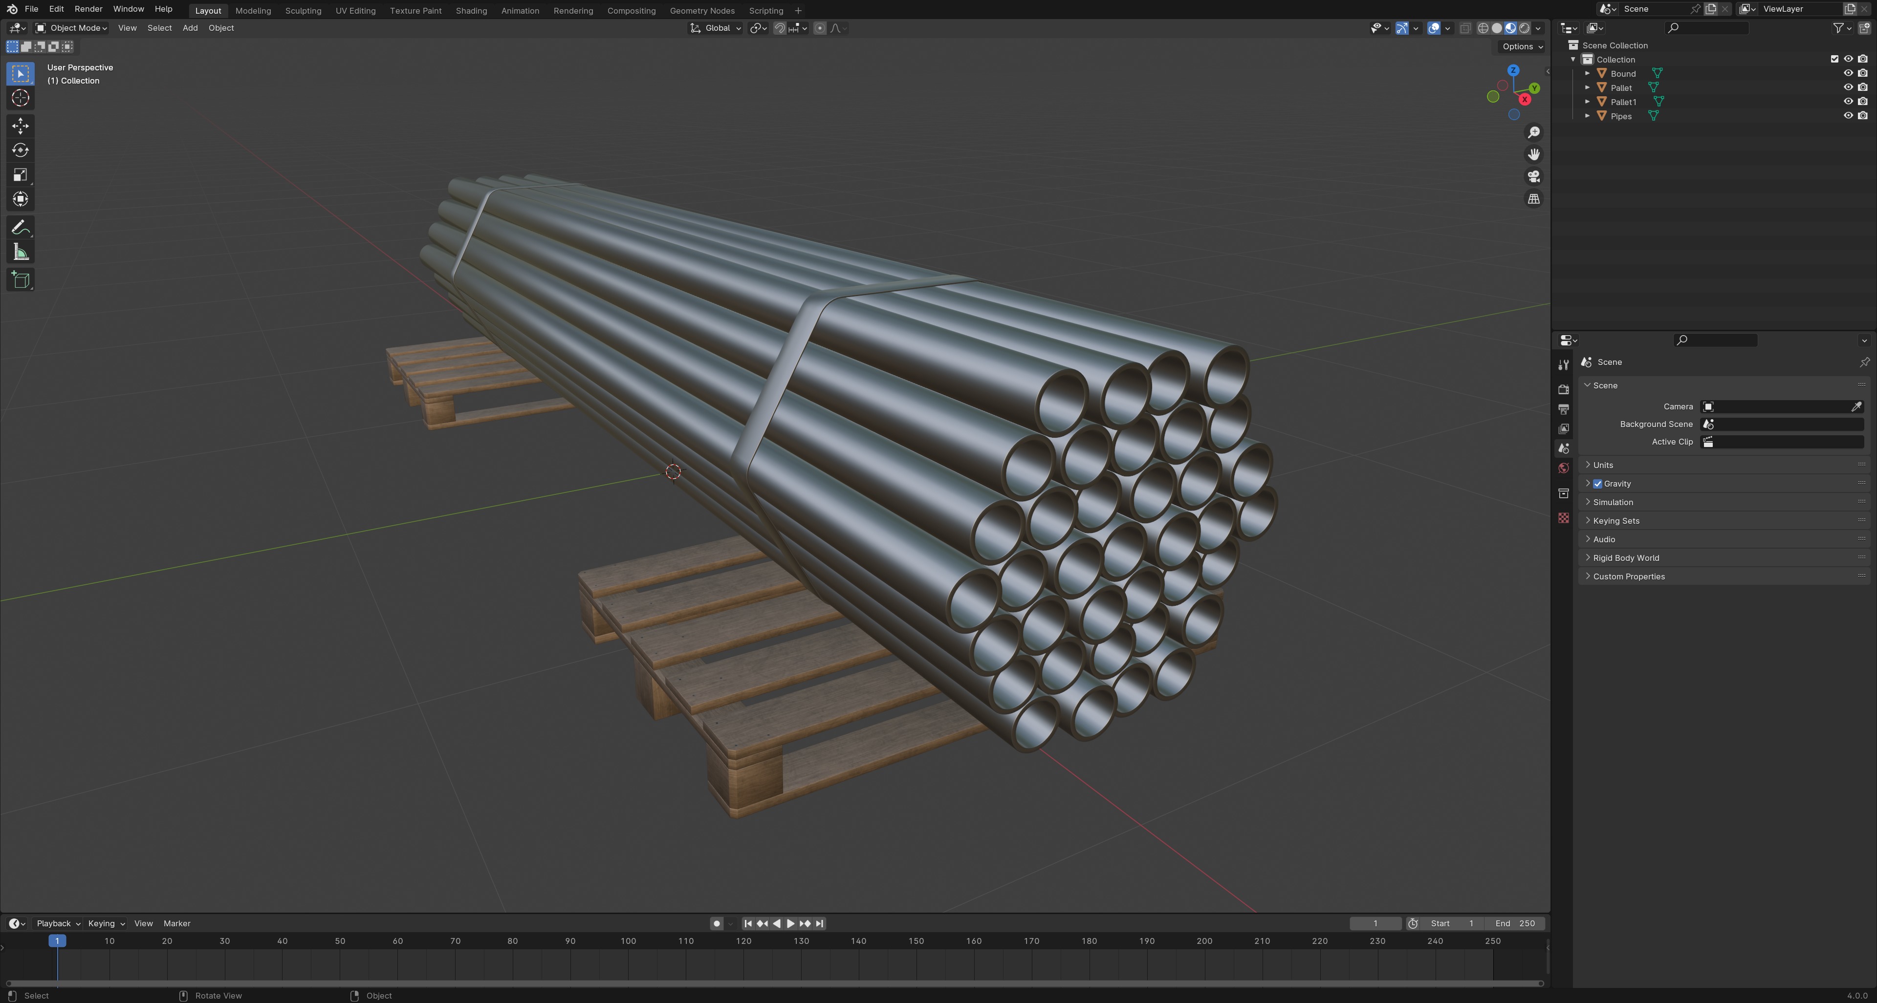Pick camera with the eyedropper icon
Viewport: 1877px width, 1003px height.
click(x=1856, y=406)
